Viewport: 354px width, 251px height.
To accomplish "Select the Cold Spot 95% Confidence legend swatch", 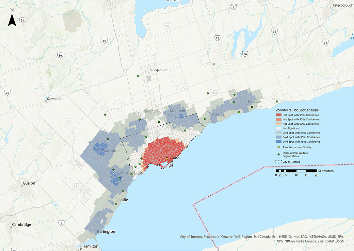I will 278,137.
